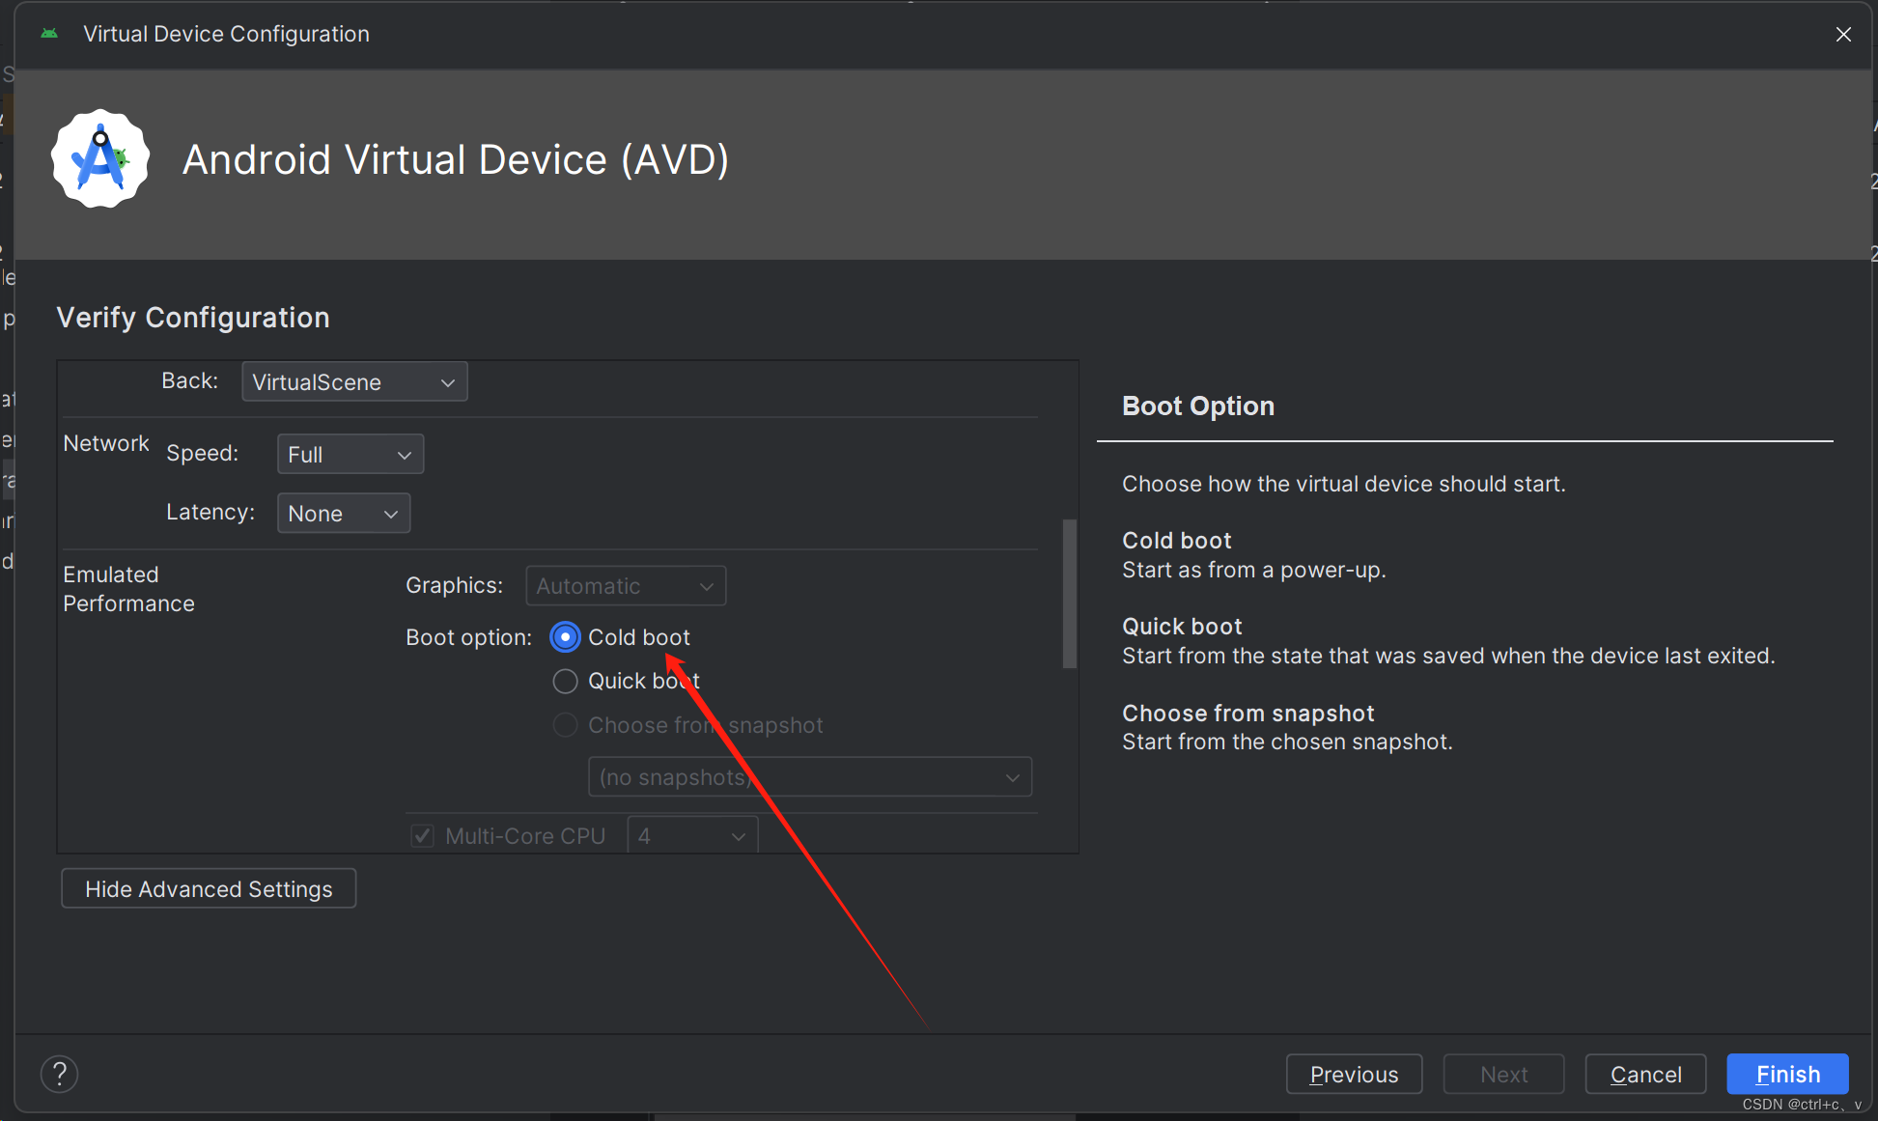Select Choose from snapshot radio option
The width and height of the screenshot is (1878, 1121).
(x=565, y=725)
